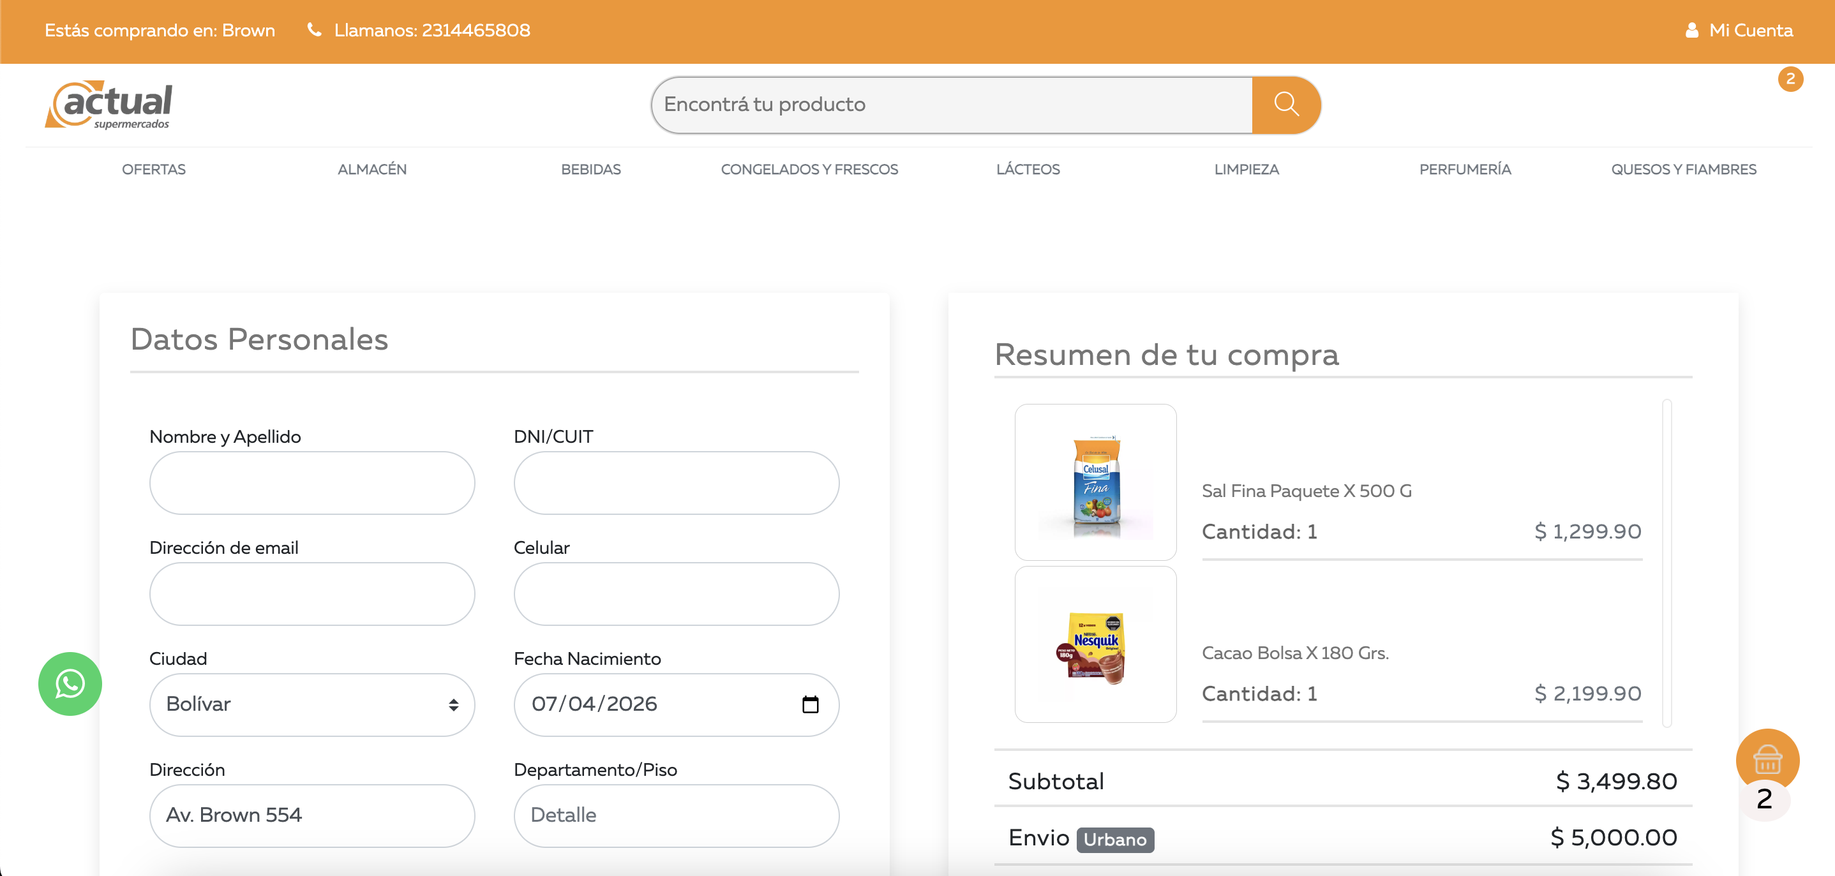The image size is (1835, 876).
Task: Click the search magnifier icon
Action: [1286, 105]
